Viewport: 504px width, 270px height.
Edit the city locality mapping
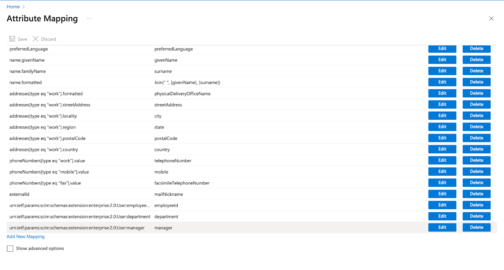[442, 116]
